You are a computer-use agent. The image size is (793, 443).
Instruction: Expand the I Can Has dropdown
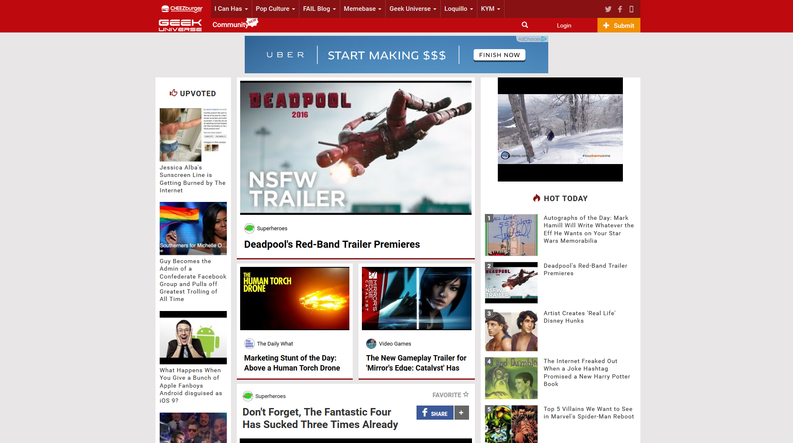(231, 9)
